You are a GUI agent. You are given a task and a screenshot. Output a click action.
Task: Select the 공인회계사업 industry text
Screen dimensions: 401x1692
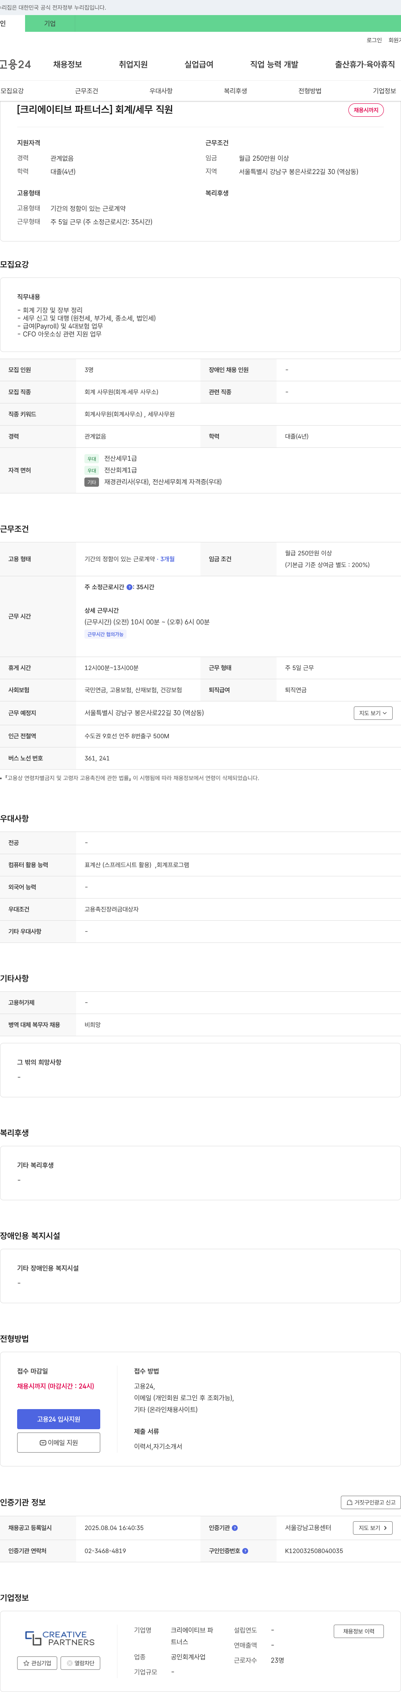tap(188, 1657)
